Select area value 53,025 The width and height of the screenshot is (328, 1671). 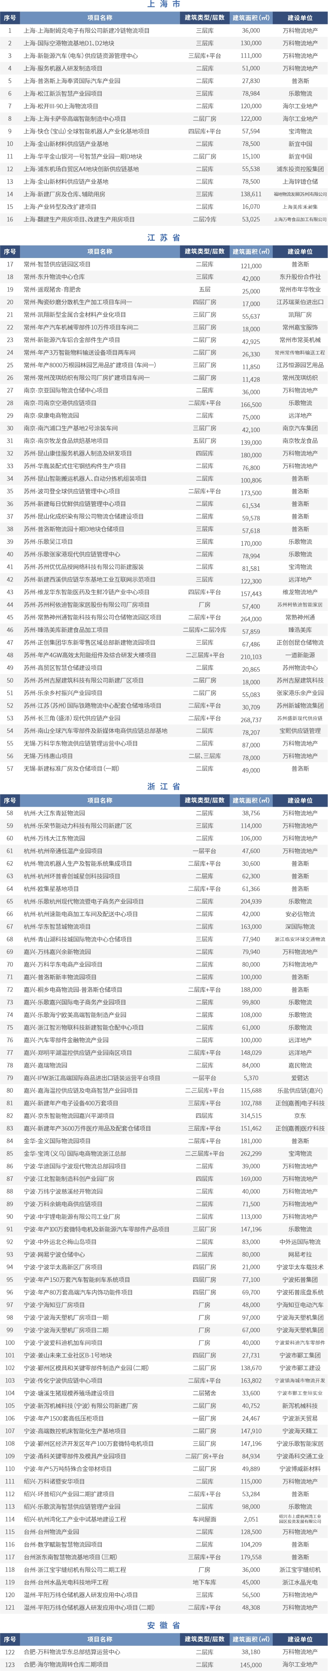[251, 220]
